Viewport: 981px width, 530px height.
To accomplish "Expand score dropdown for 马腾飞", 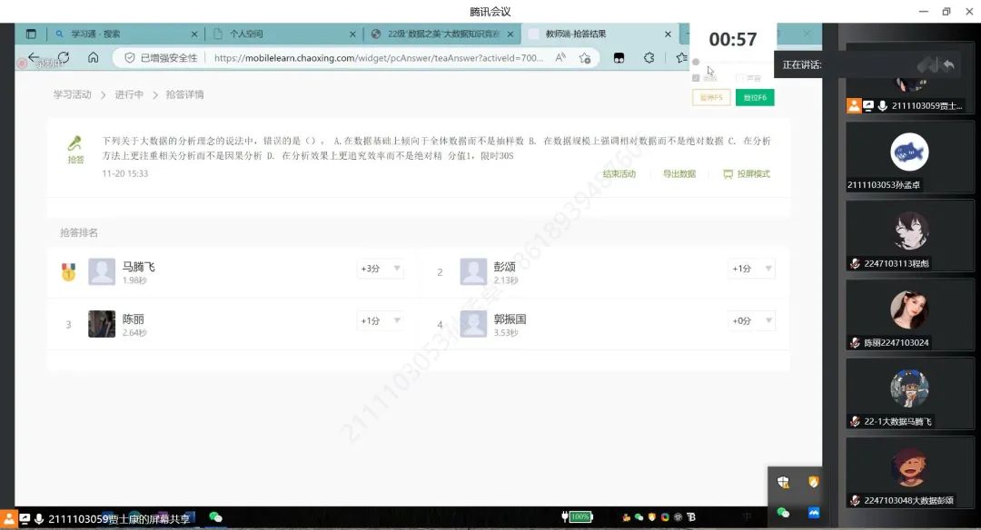I will 396,269.
